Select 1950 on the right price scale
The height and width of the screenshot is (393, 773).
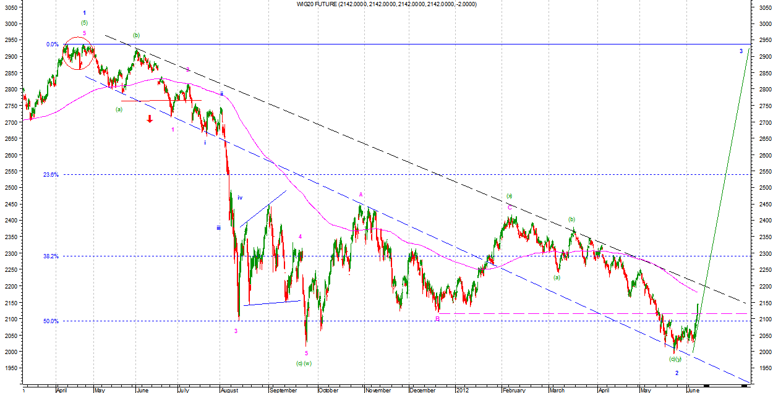pos(764,368)
